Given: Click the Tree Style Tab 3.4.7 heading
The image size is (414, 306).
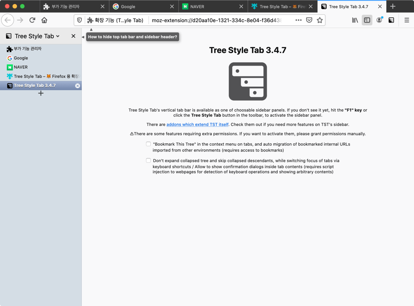Looking at the screenshot, I should 248,50.
